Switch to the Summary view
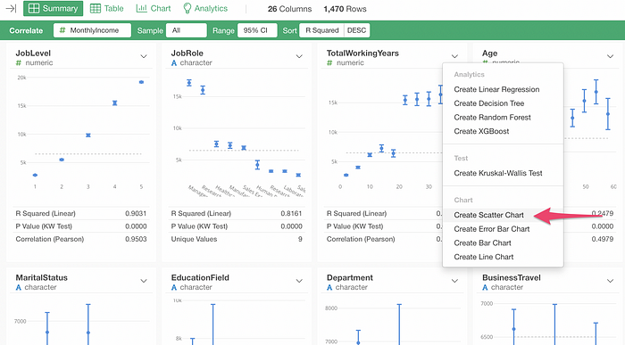The width and height of the screenshot is (625, 345). (53, 8)
